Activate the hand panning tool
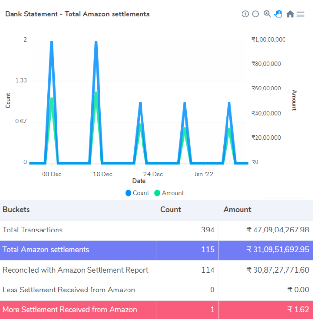 point(278,14)
